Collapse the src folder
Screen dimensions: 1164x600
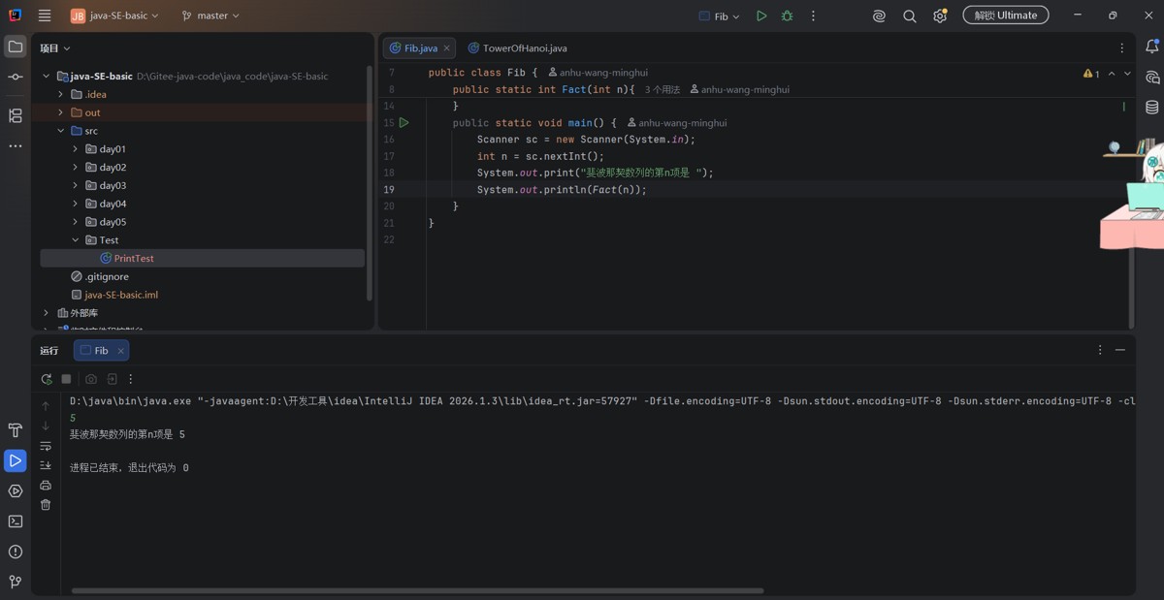coord(60,131)
